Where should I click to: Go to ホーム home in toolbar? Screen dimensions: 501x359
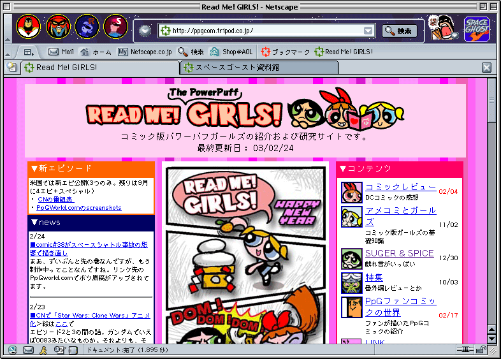click(96, 52)
